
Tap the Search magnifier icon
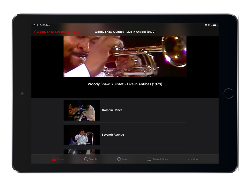(x=86, y=159)
